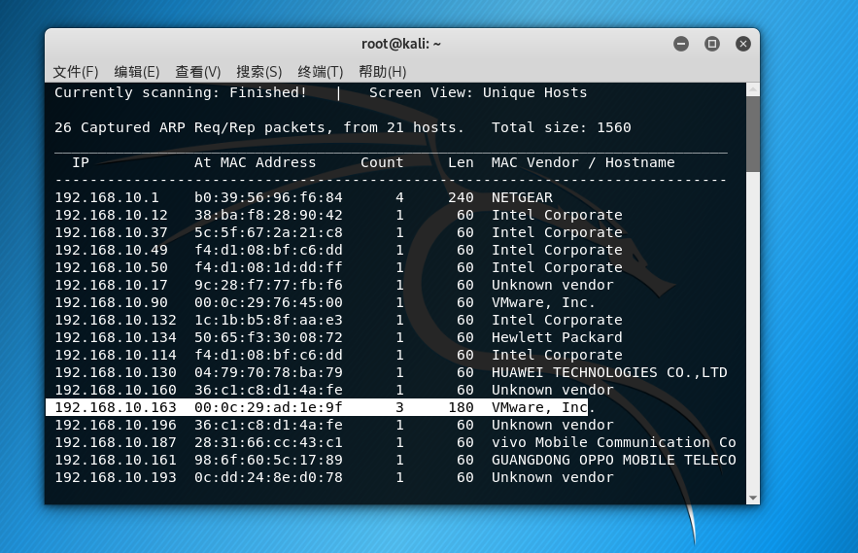Open the 搜索(S) menu

[259, 72]
